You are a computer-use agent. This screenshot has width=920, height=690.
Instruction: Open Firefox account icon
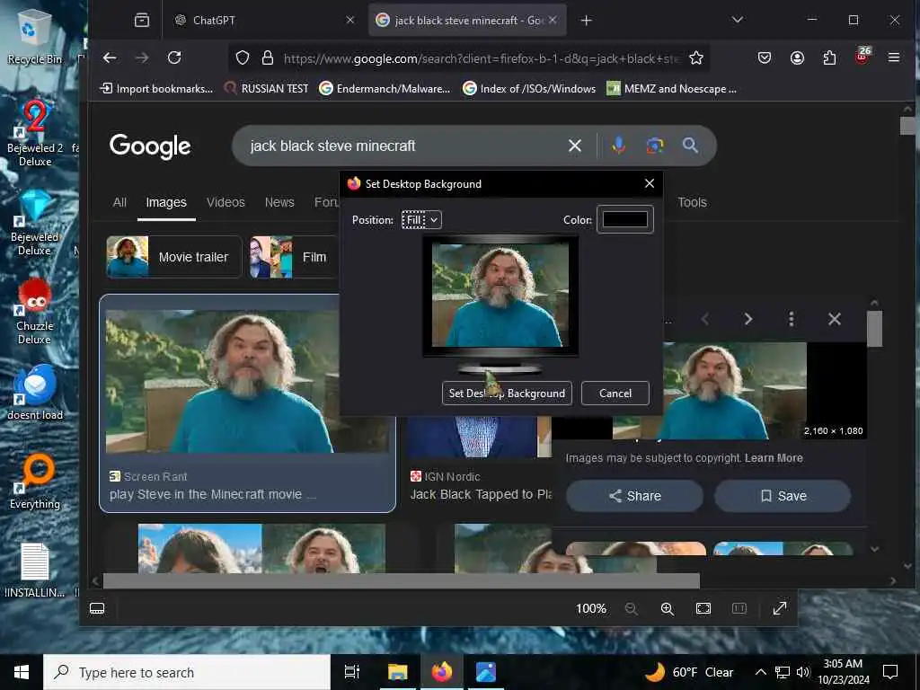tap(797, 57)
